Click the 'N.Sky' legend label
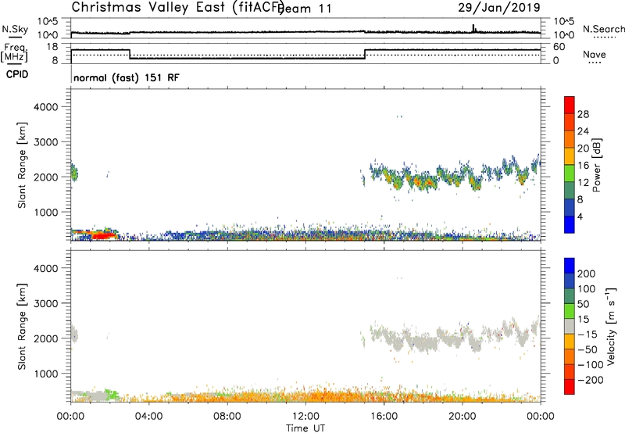This screenshot has height=433, width=625. (x=15, y=29)
